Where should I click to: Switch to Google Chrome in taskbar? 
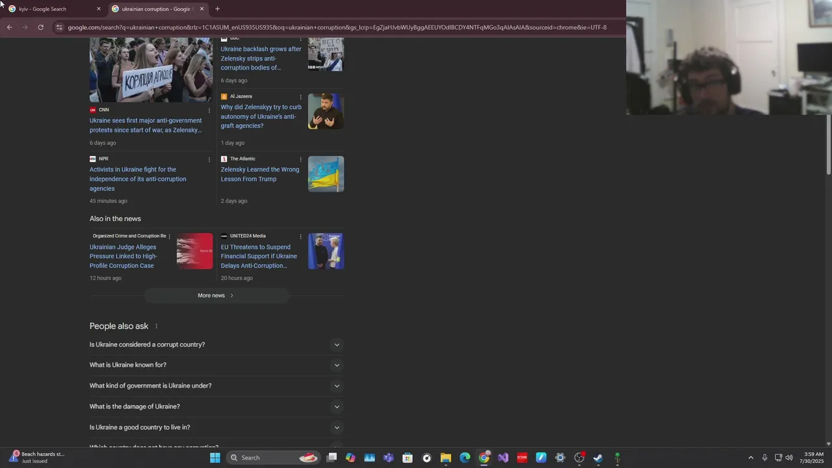pyautogui.click(x=484, y=458)
